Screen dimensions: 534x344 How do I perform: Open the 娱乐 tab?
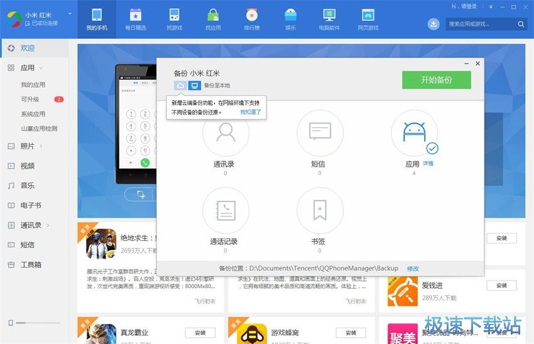pyautogui.click(x=290, y=19)
